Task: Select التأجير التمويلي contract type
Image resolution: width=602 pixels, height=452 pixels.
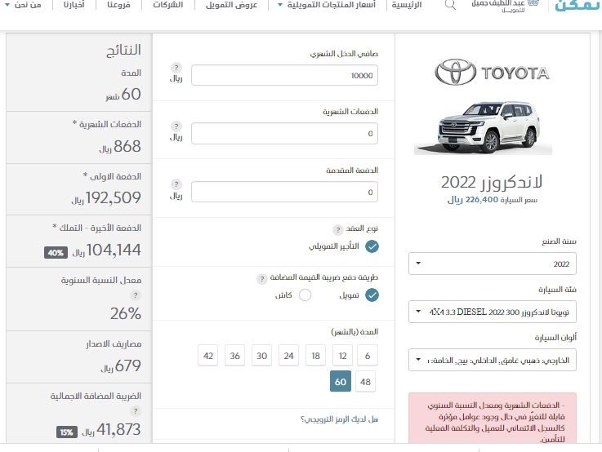Action: [372, 246]
